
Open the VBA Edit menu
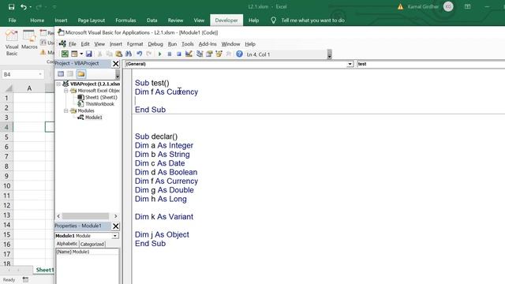85,44
